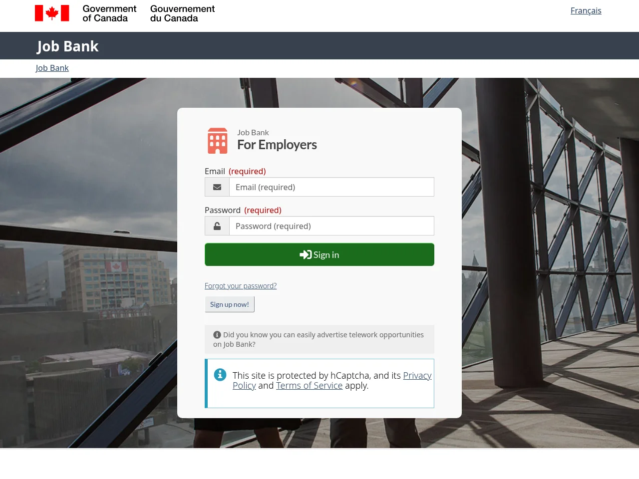
Task: Click the Gouvernement du Canada wordmark text
Action: (182, 13)
